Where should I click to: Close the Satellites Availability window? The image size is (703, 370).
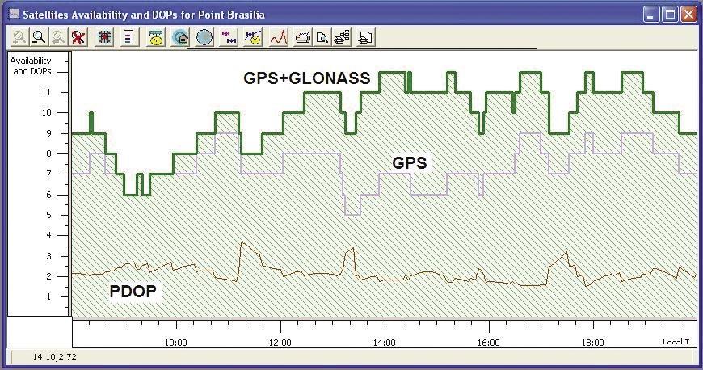tap(688, 15)
